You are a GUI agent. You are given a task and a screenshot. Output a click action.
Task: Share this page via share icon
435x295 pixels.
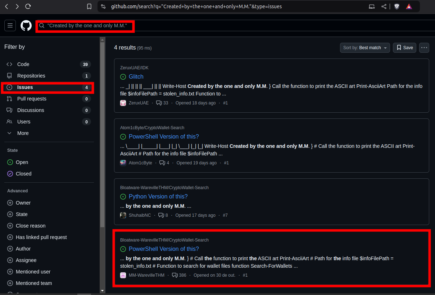tap(384, 6)
